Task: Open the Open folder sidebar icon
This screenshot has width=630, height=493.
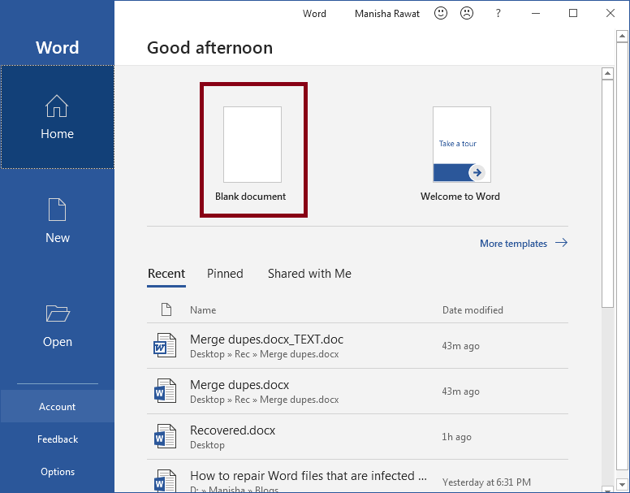Action: tap(58, 313)
